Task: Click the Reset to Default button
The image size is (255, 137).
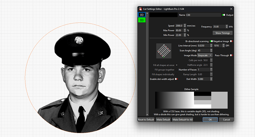Action: pyautogui.click(x=146, y=120)
